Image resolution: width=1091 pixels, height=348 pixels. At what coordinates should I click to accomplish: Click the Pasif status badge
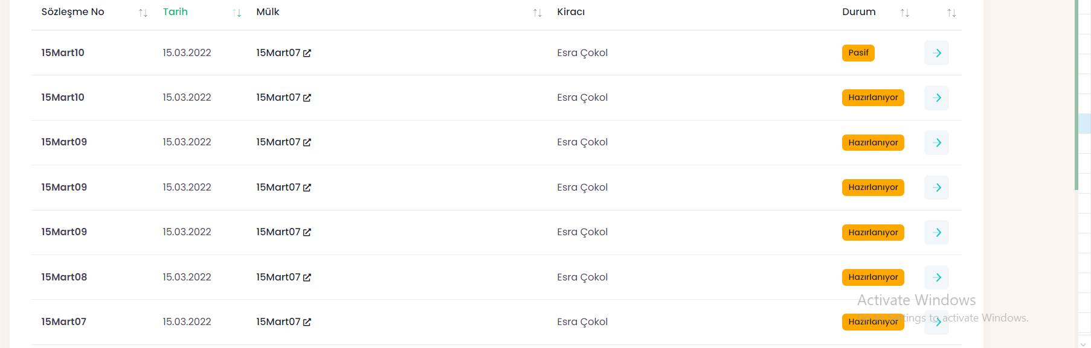click(858, 53)
